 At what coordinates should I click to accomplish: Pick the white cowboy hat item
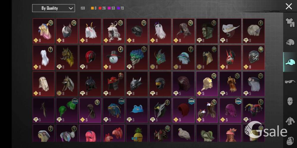point(230,31)
